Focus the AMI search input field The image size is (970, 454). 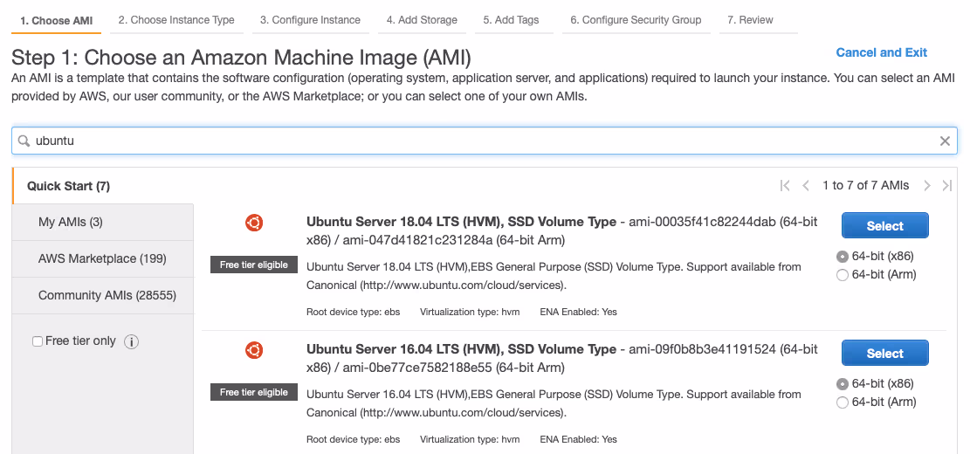[x=485, y=141]
